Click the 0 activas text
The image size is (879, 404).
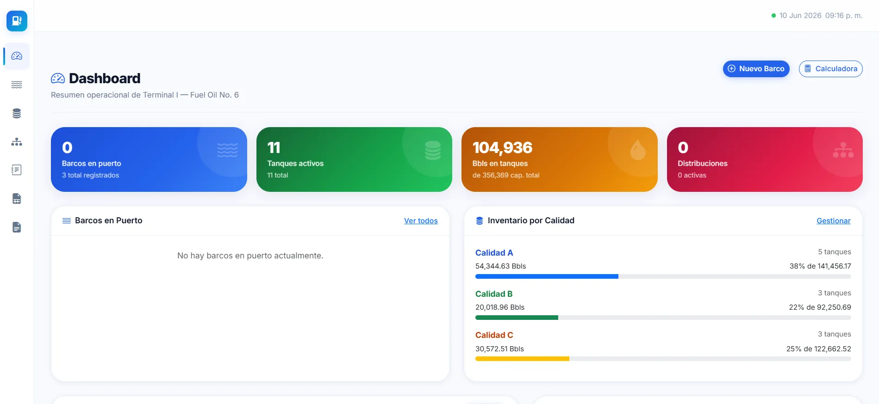pos(692,175)
